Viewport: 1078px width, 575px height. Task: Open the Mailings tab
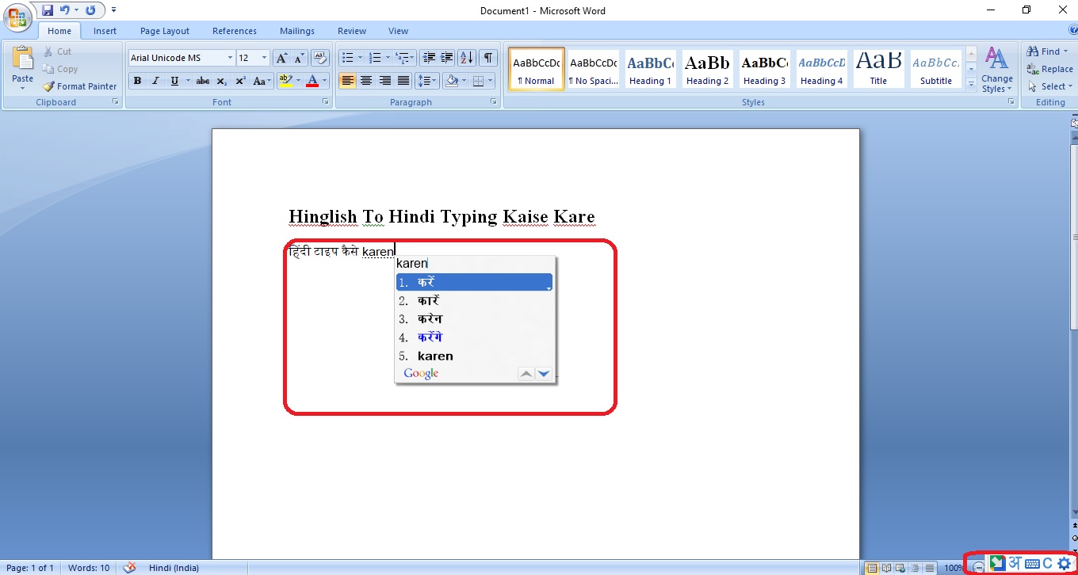297,31
